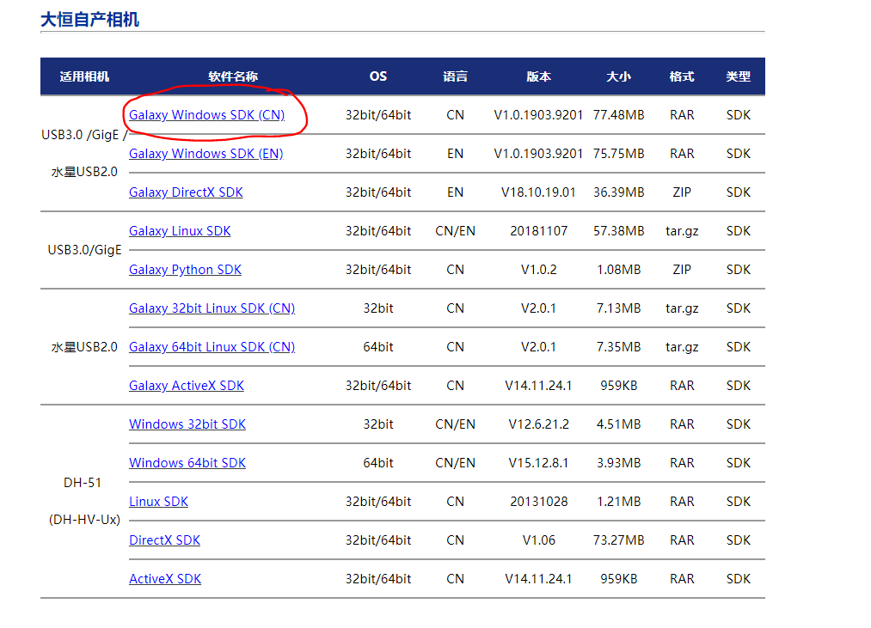Click the 软件名称 column header
The height and width of the screenshot is (628, 871).
[x=233, y=76]
